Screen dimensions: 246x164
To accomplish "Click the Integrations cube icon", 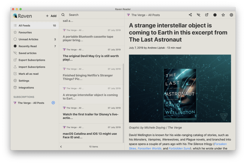I will tap(15, 87).
